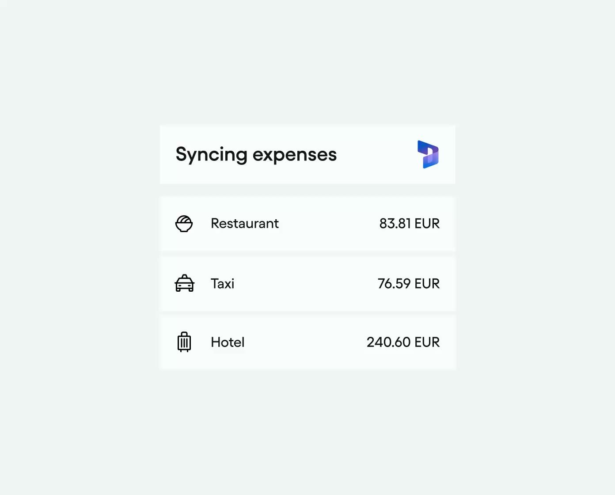Open the Restaurant expense row card
The width and height of the screenshot is (615, 495).
click(307, 224)
